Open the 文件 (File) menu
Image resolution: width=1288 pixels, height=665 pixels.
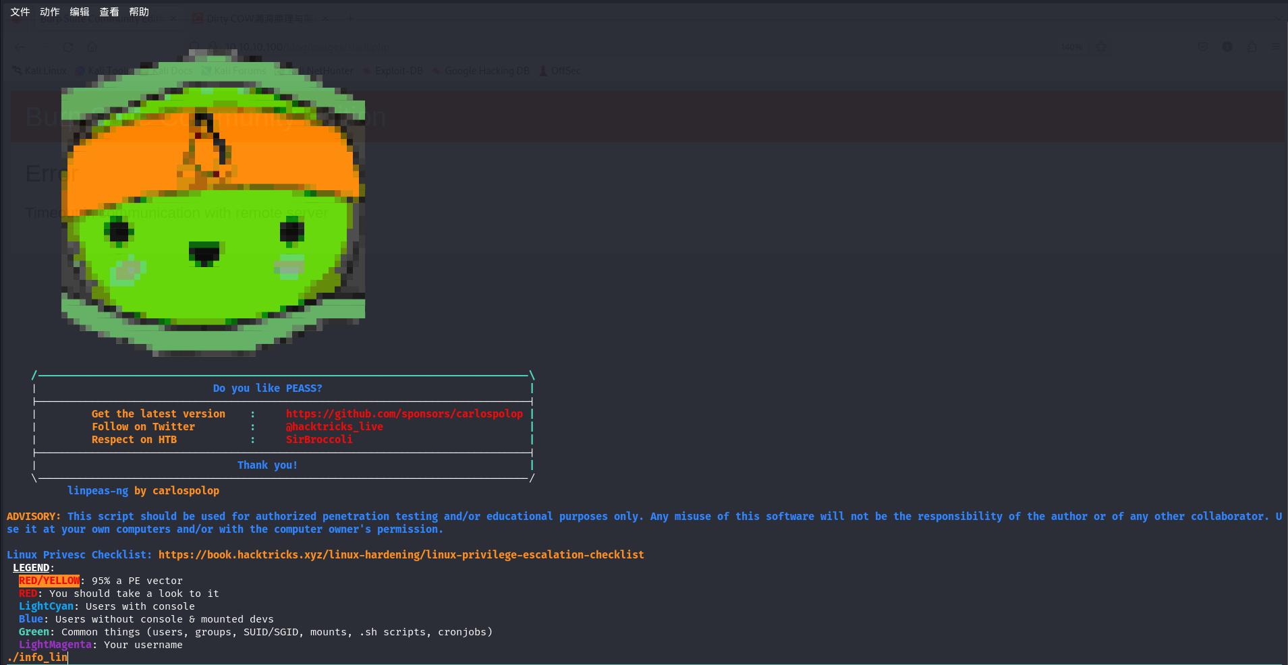click(20, 12)
